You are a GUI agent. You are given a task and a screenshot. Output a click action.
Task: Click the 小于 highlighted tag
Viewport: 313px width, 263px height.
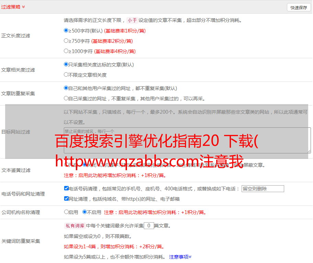tap(132, 20)
